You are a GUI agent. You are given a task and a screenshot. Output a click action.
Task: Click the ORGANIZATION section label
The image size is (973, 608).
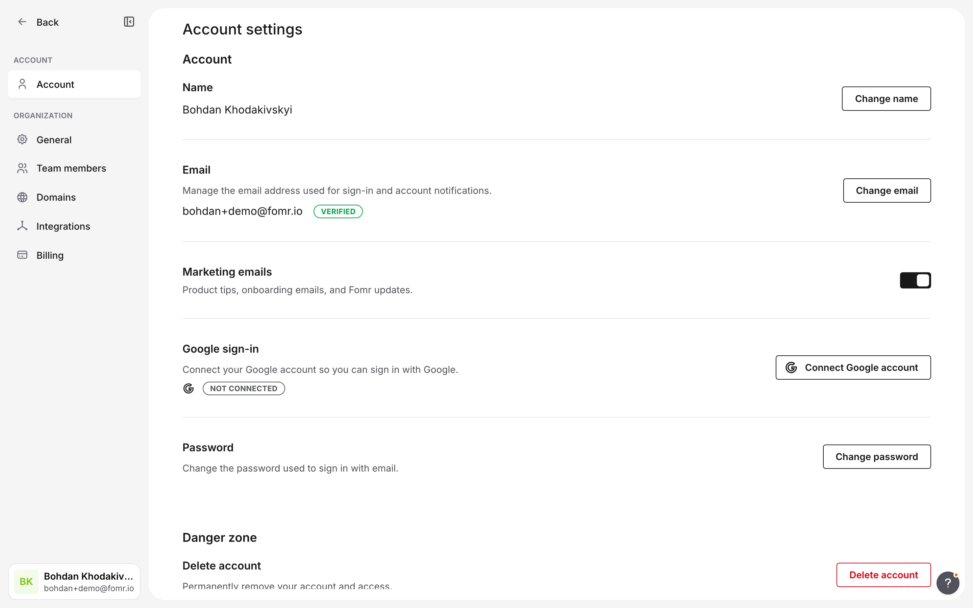click(x=43, y=116)
